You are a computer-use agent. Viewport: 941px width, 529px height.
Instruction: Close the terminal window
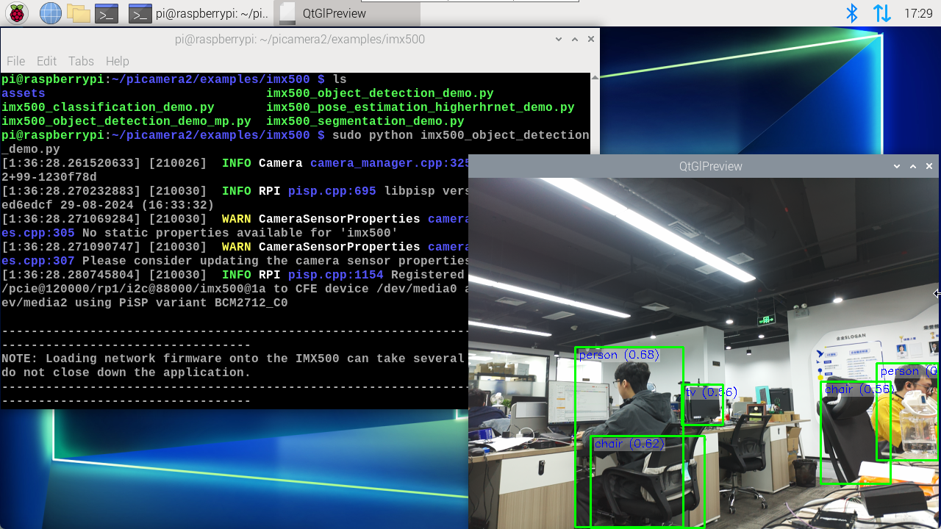591,39
